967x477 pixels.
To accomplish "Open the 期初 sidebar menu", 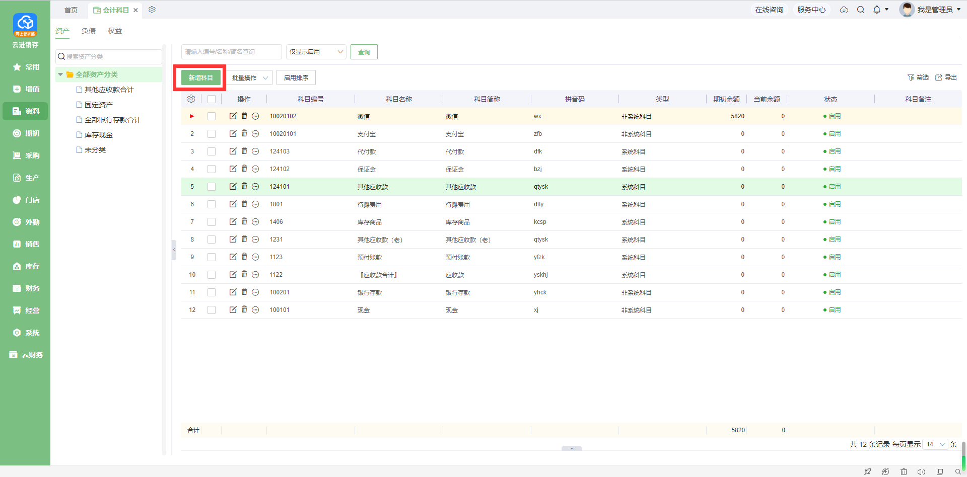I will 25,133.
